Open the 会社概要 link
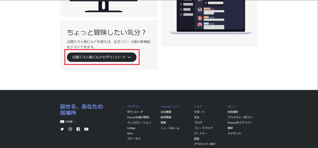The height and width of the screenshot is (148, 318). click(x=166, y=112)
